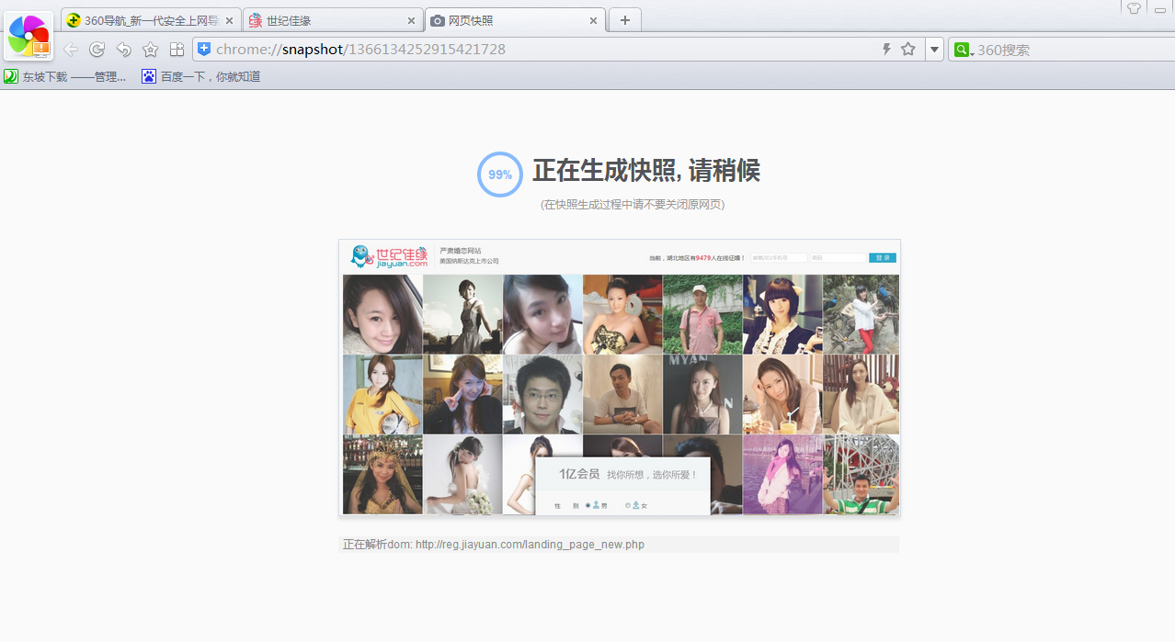Close the 网页快照 tab
This screenshot has width=1175, height=642.
593,20
